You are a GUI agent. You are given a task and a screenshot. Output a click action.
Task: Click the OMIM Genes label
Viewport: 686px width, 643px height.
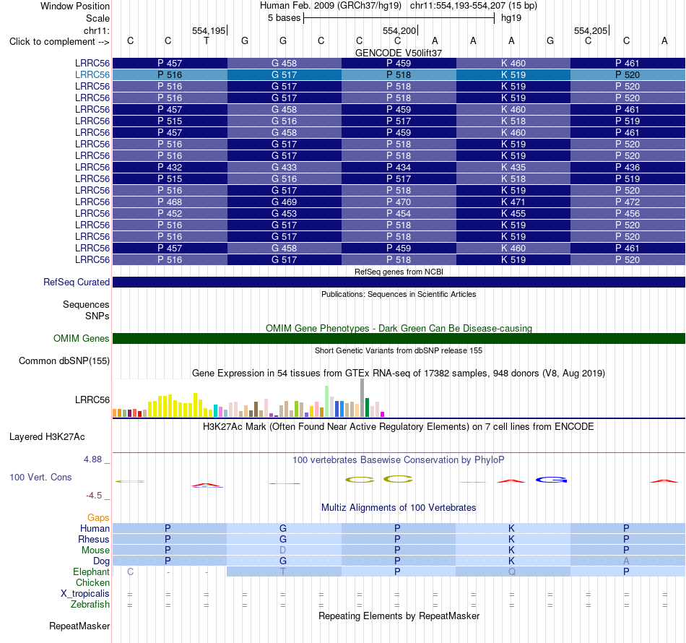pos(81,339)
